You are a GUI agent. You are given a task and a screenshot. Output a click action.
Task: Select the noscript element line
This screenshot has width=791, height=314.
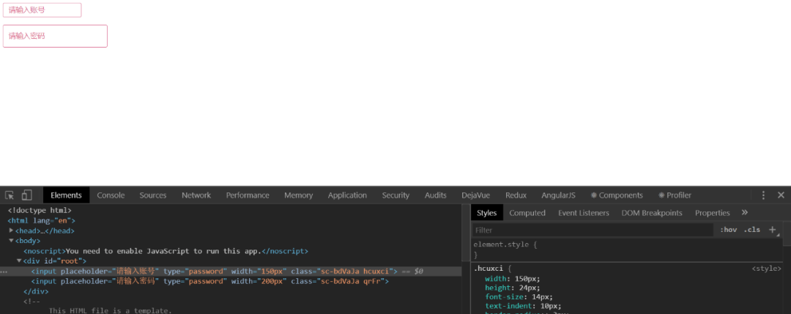click(x=166, y=250)
